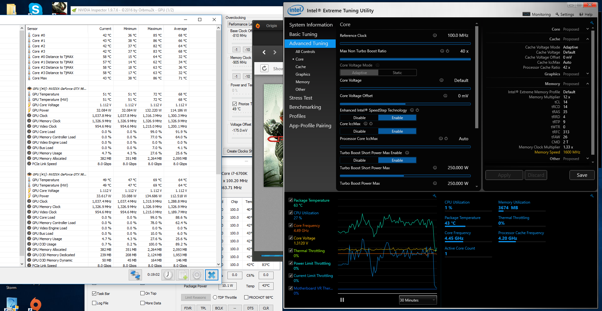Toggle Power Limit Throttling graph checkbox

coord(291,263)
